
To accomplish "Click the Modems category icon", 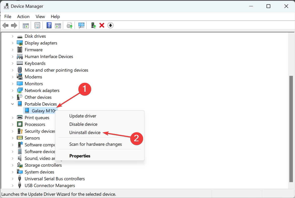I will point(20,77).
